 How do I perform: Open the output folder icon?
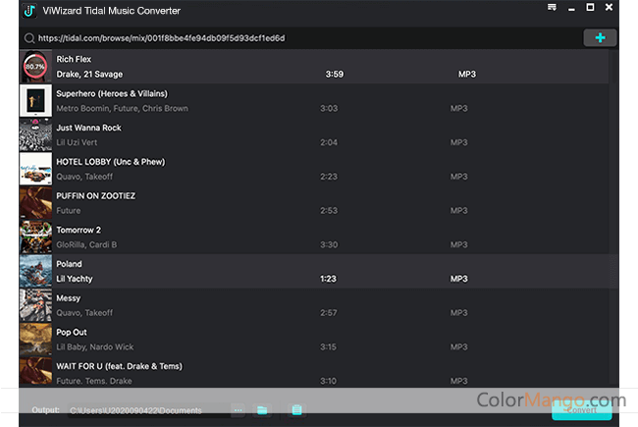pyautogui.click(x=262, y=409)
